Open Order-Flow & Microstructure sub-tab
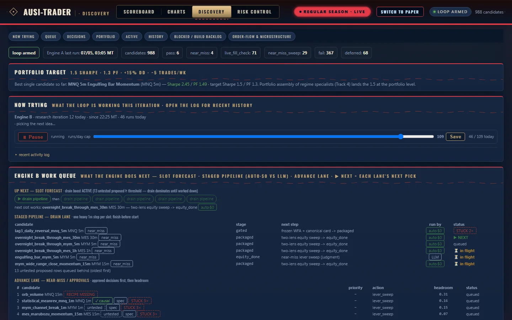 pos(262,37)
